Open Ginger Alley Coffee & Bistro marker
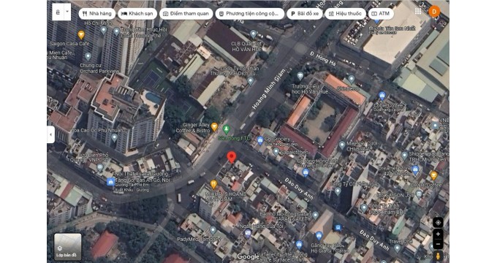Image resolution: width=497 pixels, height=263 pixels. [x=214, y=126]
